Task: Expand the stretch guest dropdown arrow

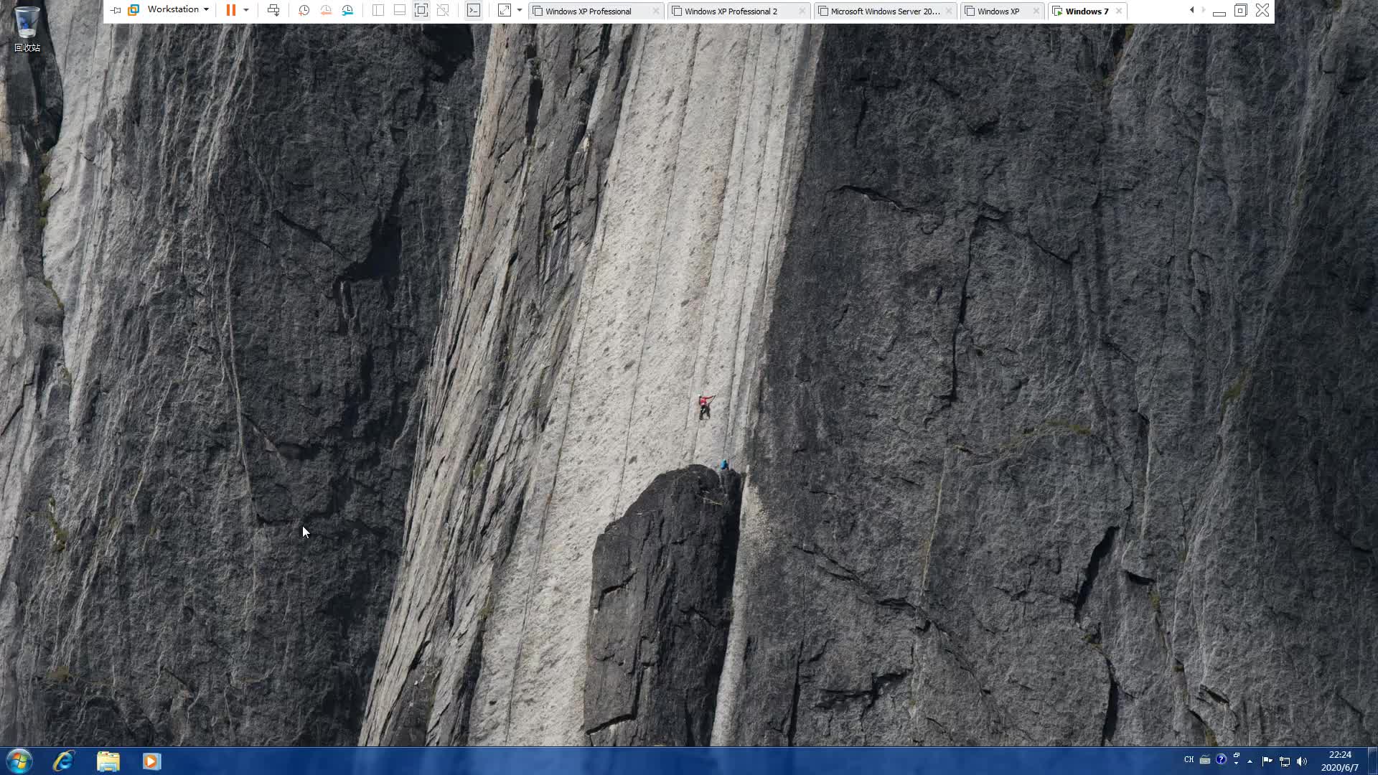Action: coord(520,10)
